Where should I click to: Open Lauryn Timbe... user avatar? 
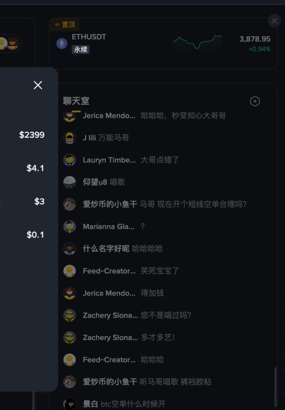(x=70, y=160)
